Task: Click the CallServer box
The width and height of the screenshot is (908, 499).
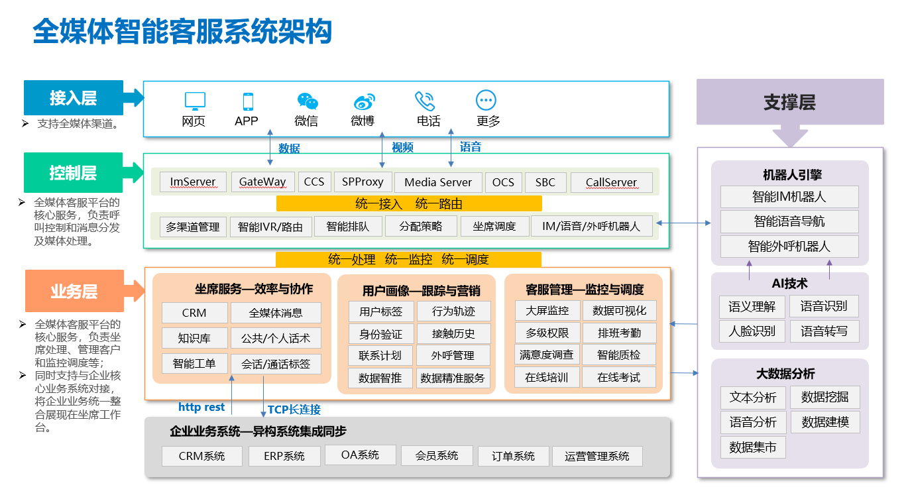Action: (611, 182)
